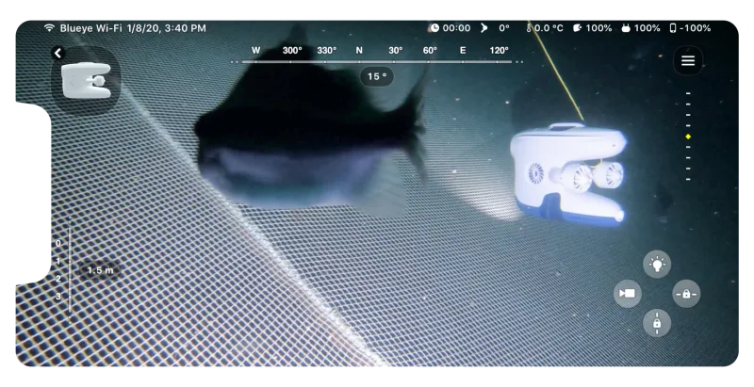Click the yellow diamond on tilt scale
754x387 pixels.
(688, 137)
